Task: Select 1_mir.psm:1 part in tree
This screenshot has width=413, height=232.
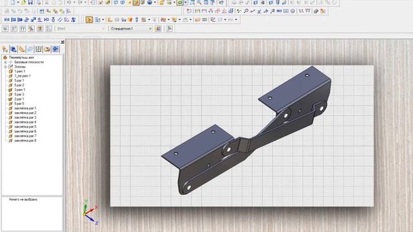Action: [x=23, y=76]
